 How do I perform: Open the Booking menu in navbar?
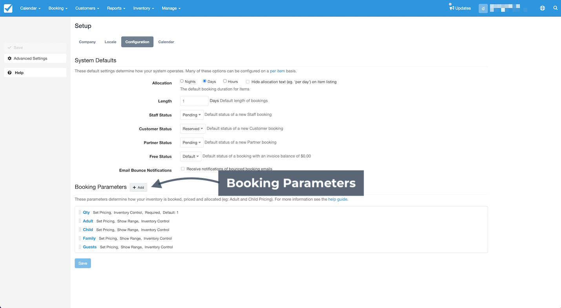click(58, 8)
